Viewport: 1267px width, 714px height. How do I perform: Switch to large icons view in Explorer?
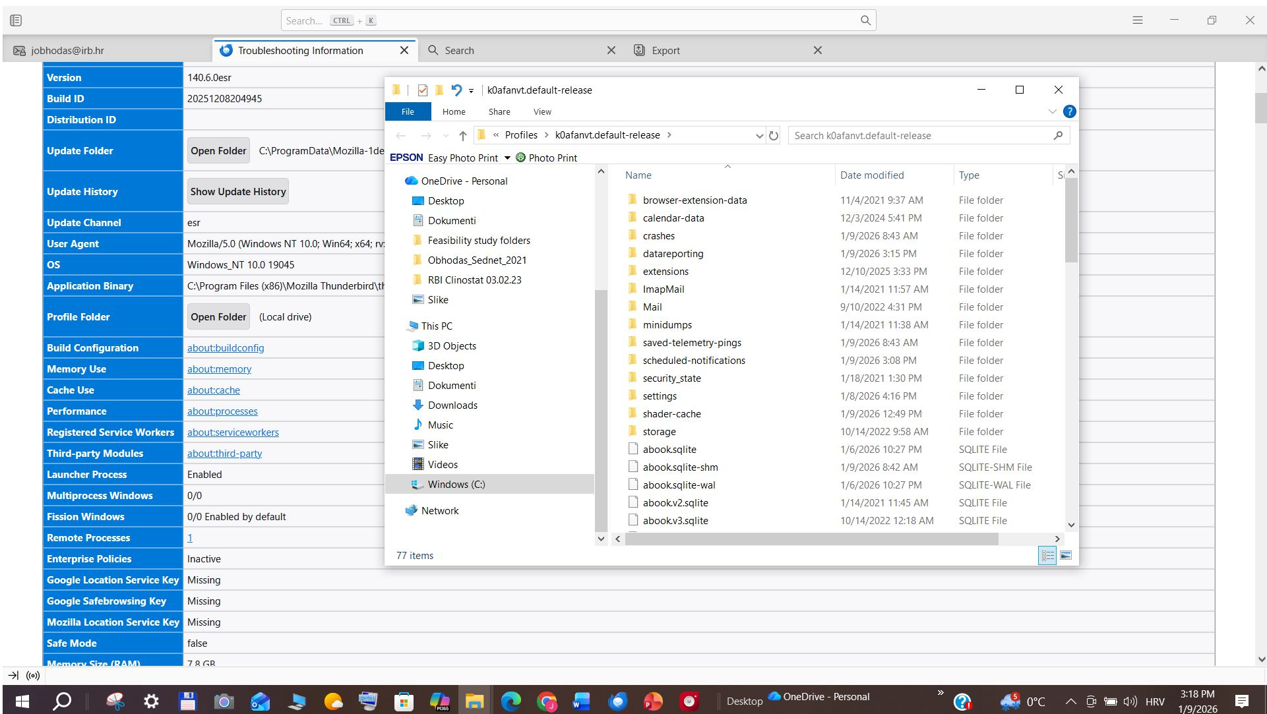pyautogui.click(x=1065, y=556)
